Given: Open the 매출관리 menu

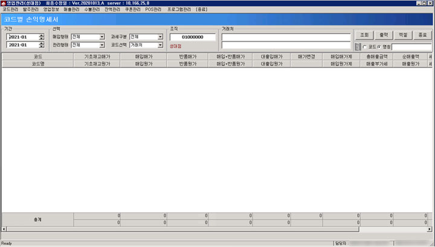Looking at the screenshot, I should [71, 10].
